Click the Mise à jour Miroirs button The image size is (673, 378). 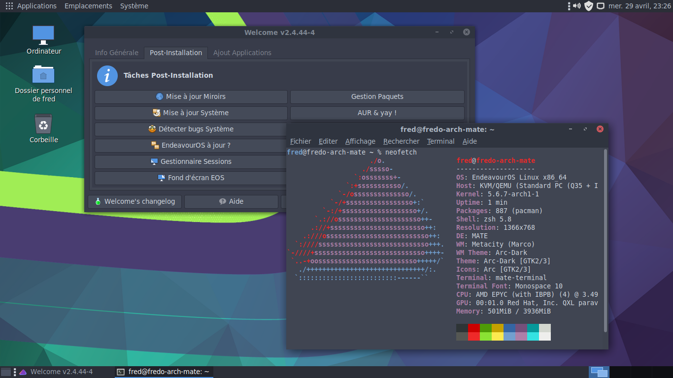tap(191, 96)
